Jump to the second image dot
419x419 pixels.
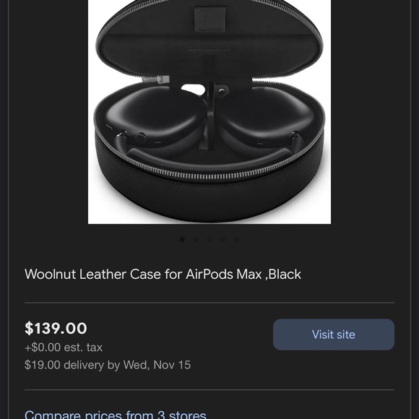(x=196, y=239)
